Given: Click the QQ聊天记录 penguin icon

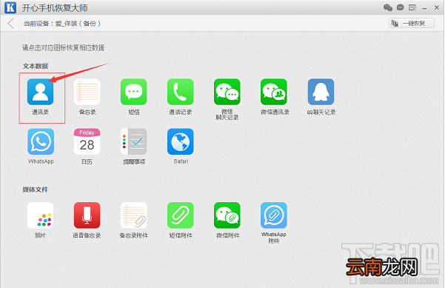Looking at the screenshot, I should tap(321, 92).
